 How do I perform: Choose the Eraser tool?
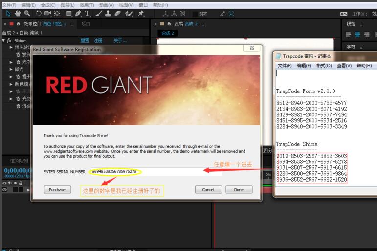tap(117, 14)
